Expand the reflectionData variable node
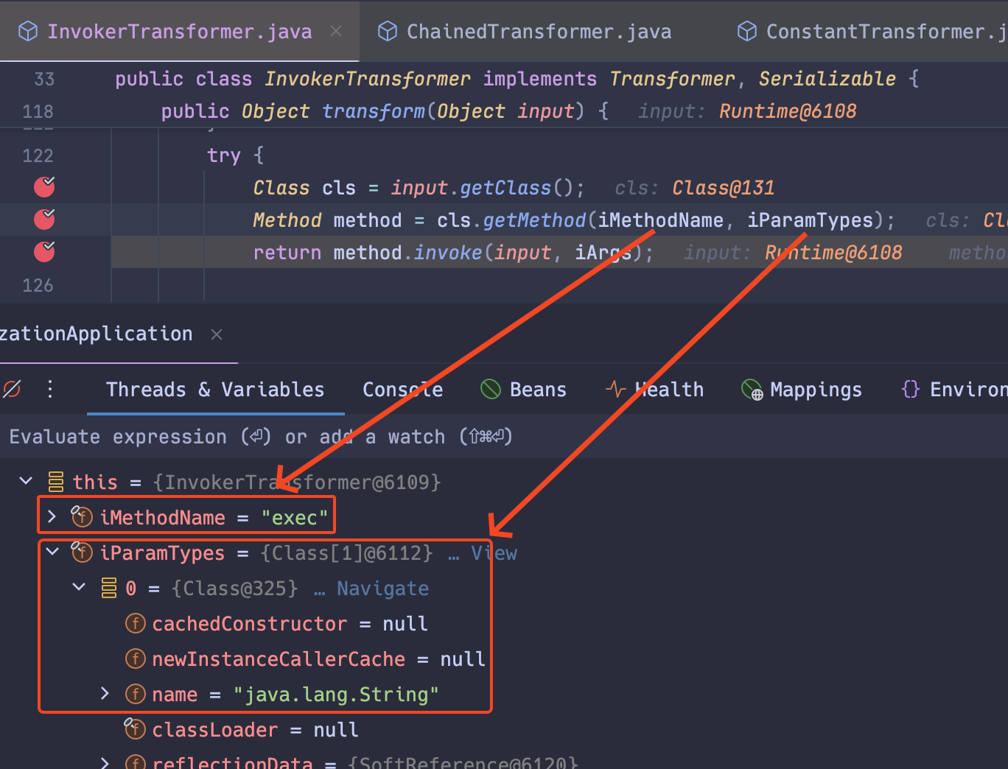Viewport: 1008px width, 769px height. pos(104,763)
